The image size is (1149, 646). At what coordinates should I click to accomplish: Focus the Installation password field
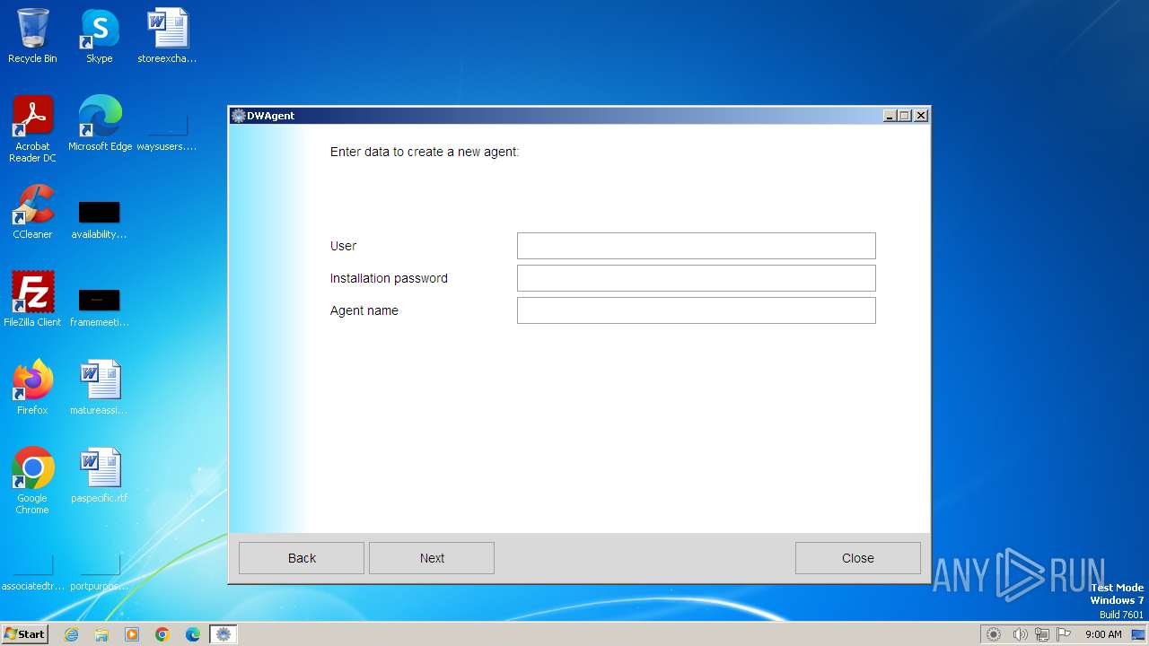696,278
